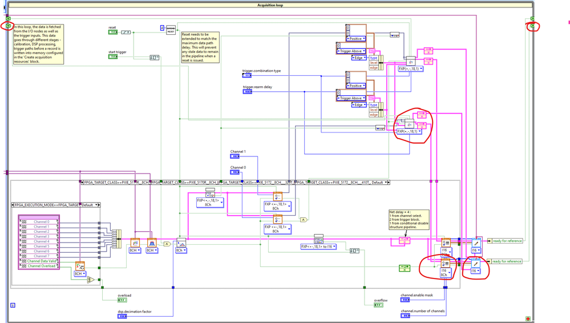The height and width of the screenshot is (323, 570).
Task: Click the overload check subVI above its 8CH selector
Action: [x=80, y=266]
